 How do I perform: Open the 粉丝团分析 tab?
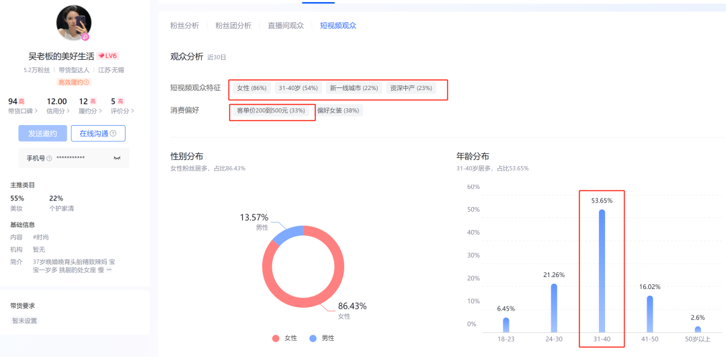233,26
